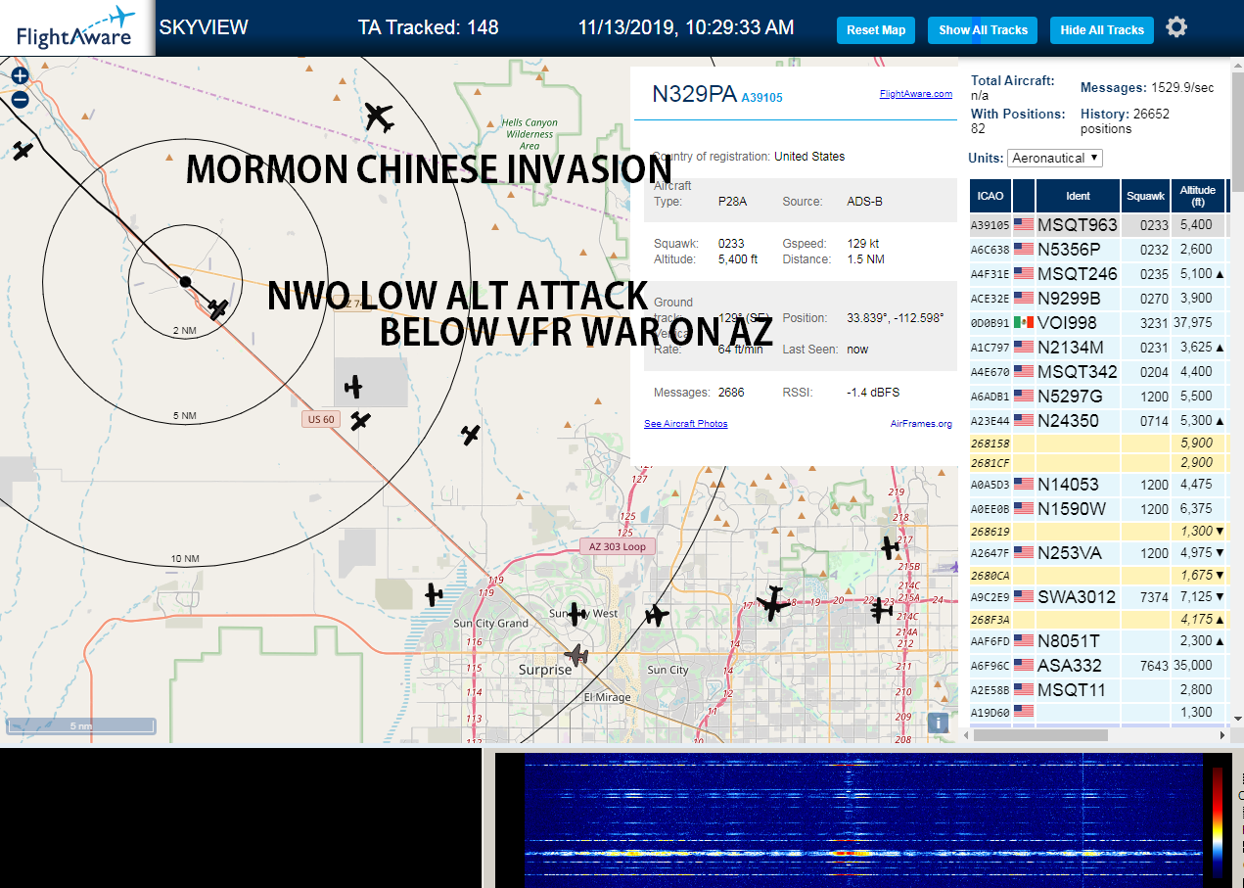Select the aircraft icon just above US 60 label
The image size is (1244, 888).
coord(353,387)
